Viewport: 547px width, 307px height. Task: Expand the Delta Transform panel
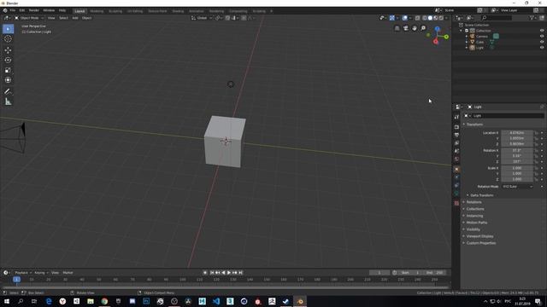coord(481,195)
